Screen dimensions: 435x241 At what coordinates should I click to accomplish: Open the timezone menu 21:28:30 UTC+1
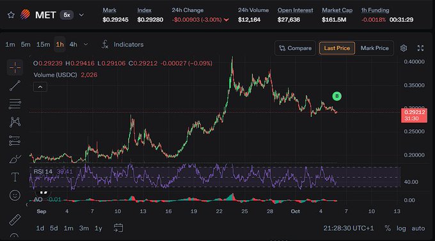pos(349,228)
